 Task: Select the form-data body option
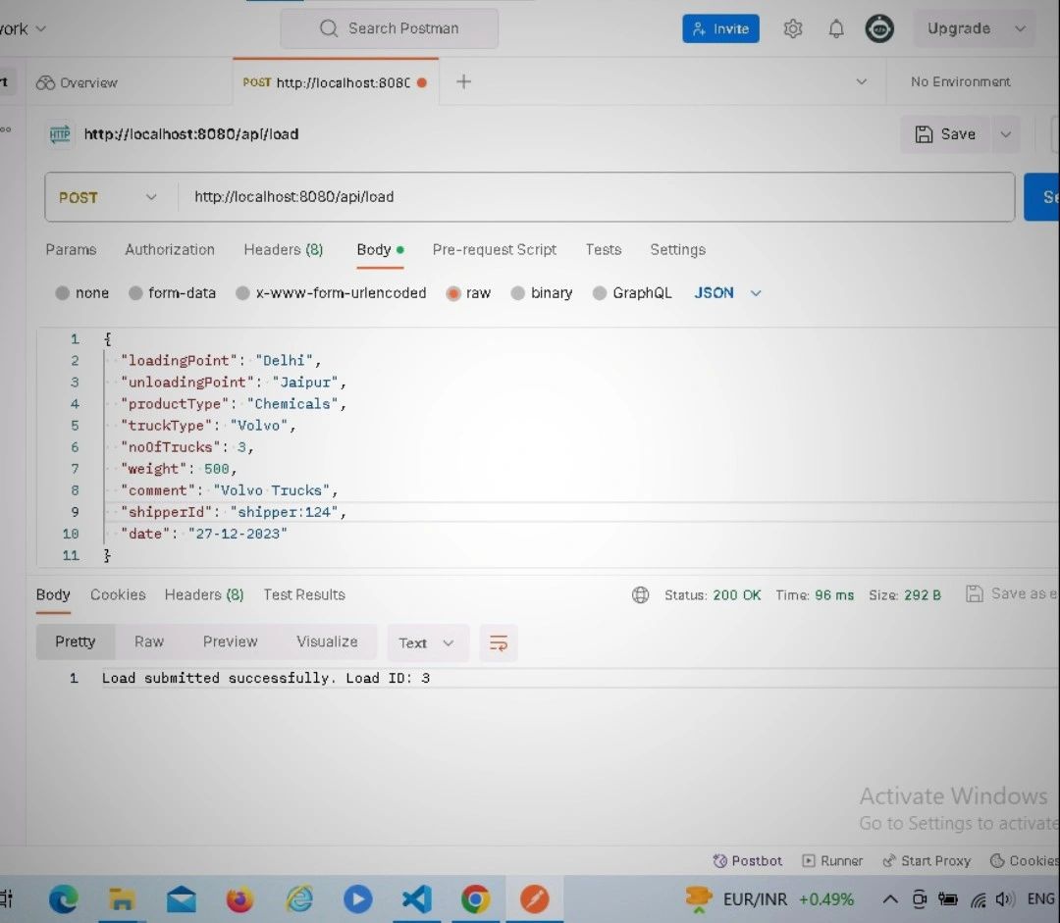[x=137, y=293]
